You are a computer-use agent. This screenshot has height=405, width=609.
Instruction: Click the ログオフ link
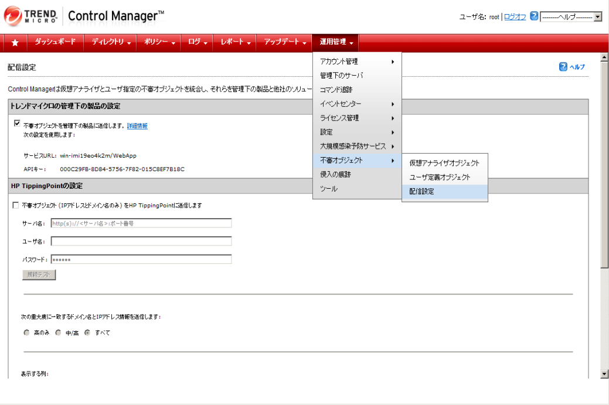click(515, 17)
